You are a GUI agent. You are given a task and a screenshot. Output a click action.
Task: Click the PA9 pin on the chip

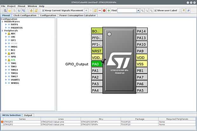(x=142, y=51)
